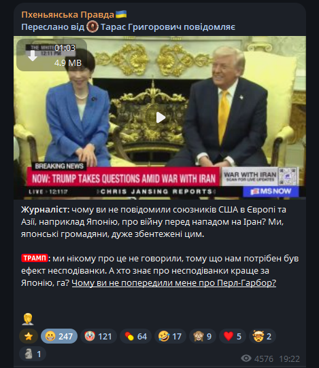Click the forwarded channel's round avatar
The height and width of the screenshot is (368, 319).
(93, 26)
